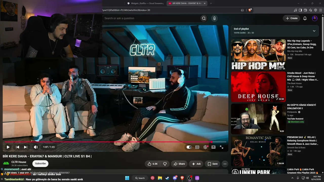The width and height of the screenshot is (324, 182).
Task: Mute the player volume speaker icon
Action: (x=36, y=147)
